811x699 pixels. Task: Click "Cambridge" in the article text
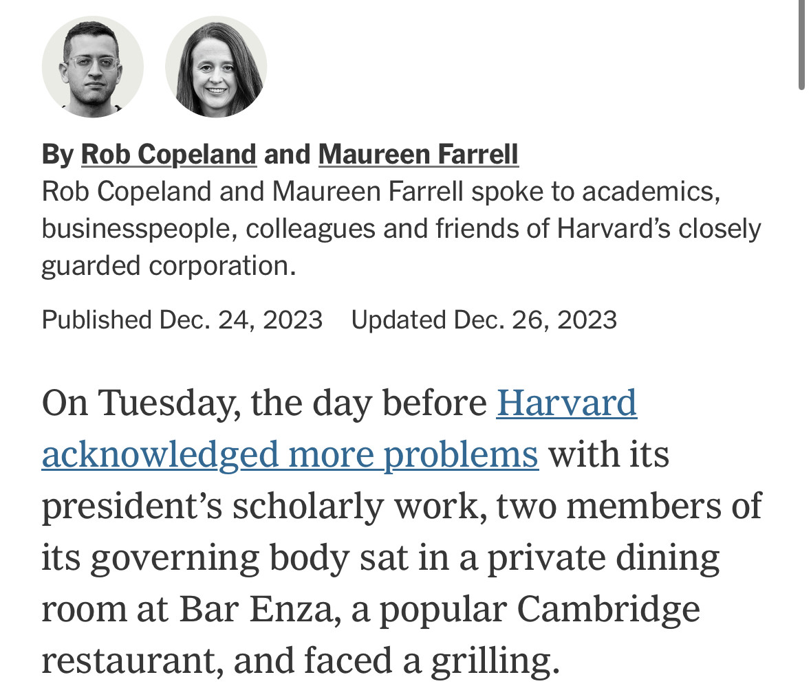coord(608,610)
